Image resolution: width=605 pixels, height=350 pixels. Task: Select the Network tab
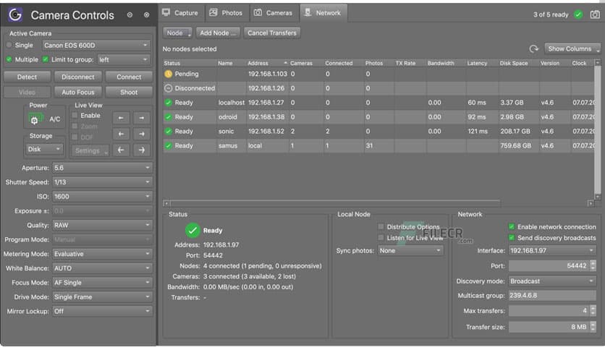323,13
